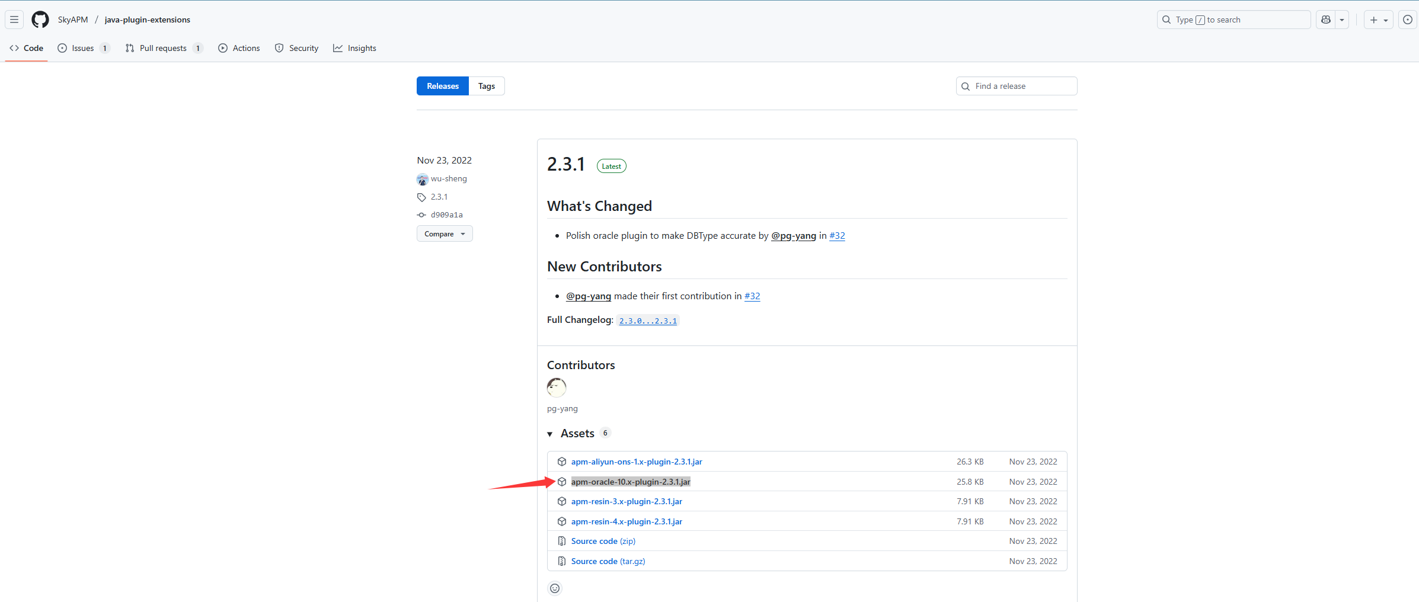Click the 26.3 KB size value
This screenshot has height=602, width=1419.
pyautogui.click(x=970, y=462)
